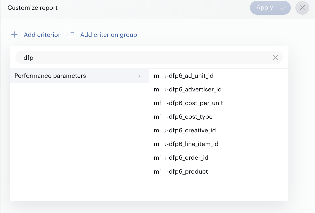
Task: Expand the Performance parameters chevron
Action: 140,76
